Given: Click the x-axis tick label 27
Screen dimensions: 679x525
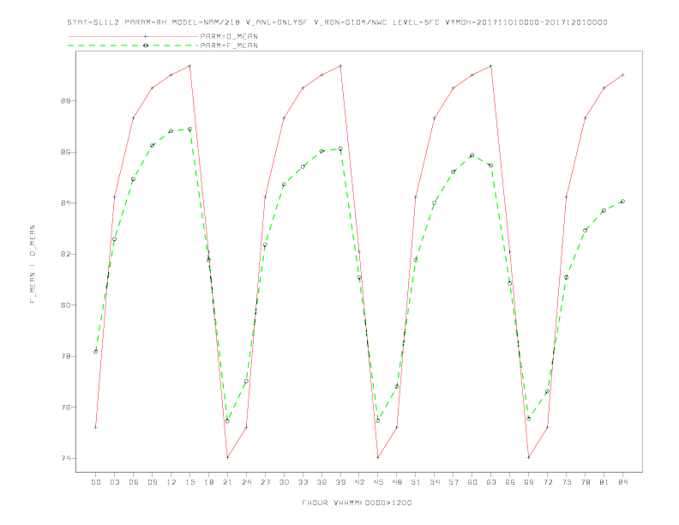Looking at the screenshot, I should pos(265,482).
